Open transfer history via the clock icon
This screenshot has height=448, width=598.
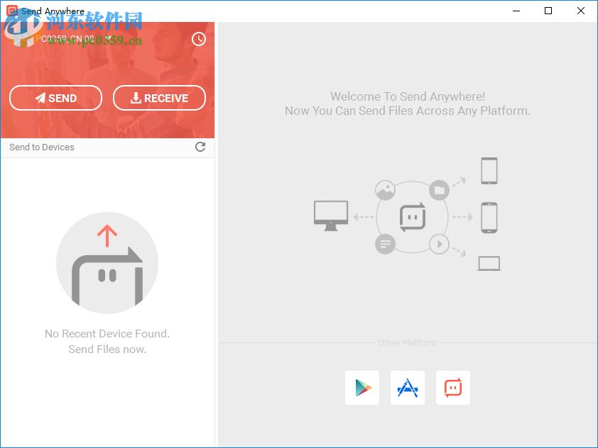[x=198, y=39]
